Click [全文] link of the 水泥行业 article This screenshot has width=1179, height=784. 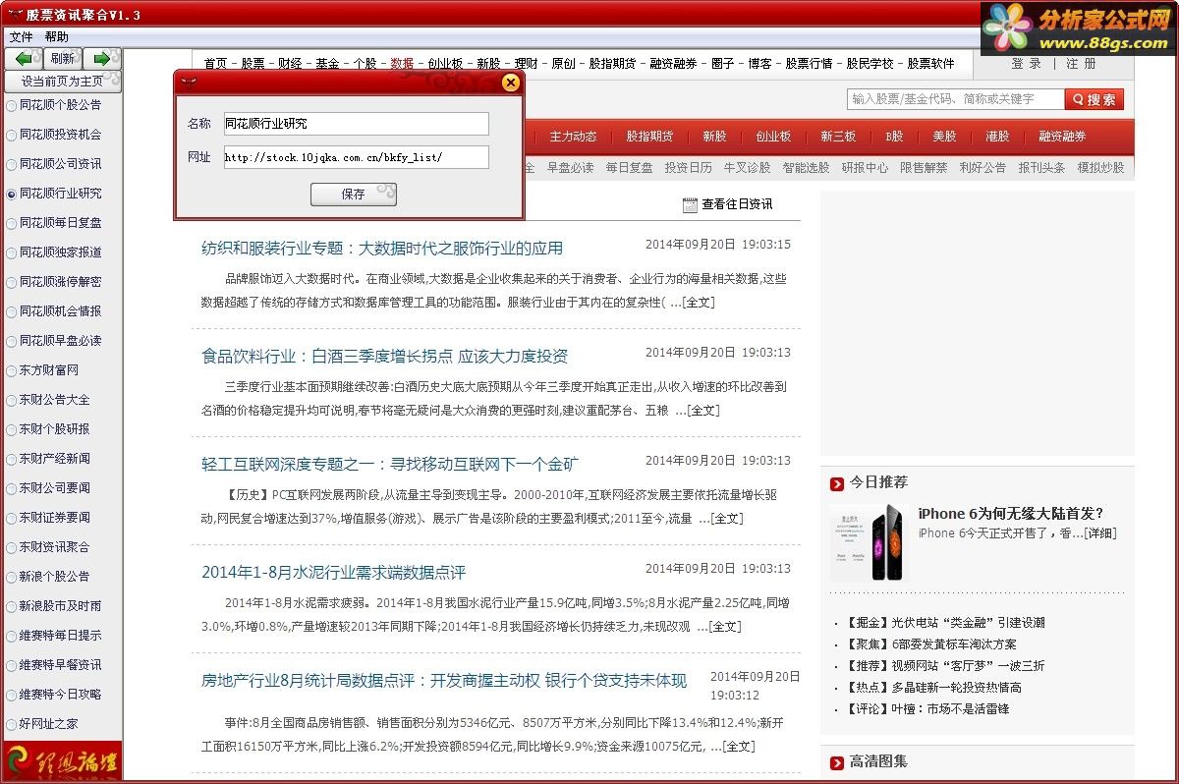[x=725, y=627]
